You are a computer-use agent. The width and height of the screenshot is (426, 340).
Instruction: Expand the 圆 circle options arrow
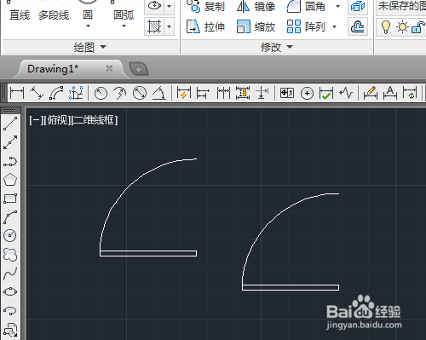88,26
